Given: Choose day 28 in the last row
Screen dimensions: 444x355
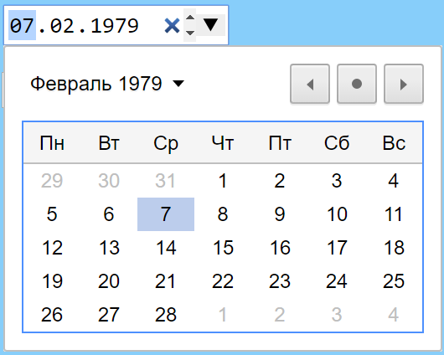Looking at the screenshot, I should tap(166, 315).
